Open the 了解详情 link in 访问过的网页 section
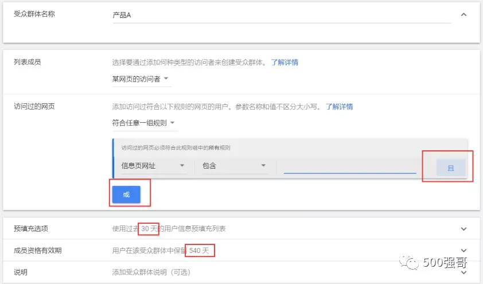Screen dimensions: 483x284 point(339,106)
